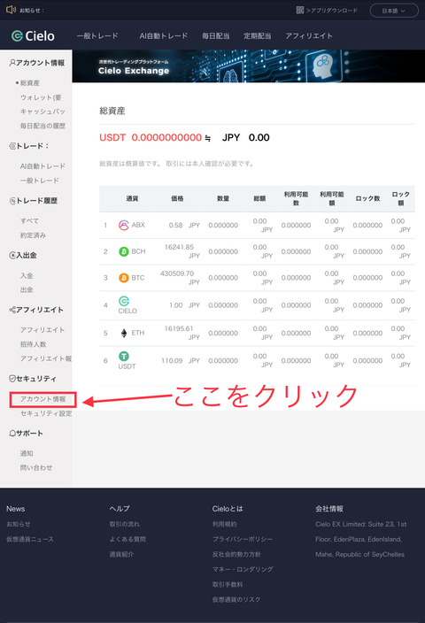Open 約定済み trade history
The width and height of the screenshot is (425, 623).
[33, 235]
